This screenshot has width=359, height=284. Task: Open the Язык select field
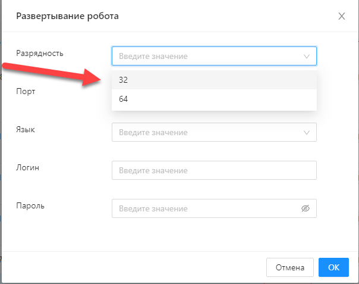[214, 132]
